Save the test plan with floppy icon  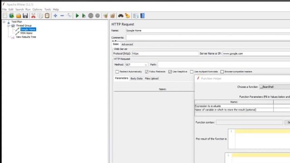(25, 16)
